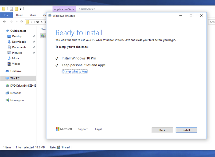The height and width of the screenshot is (157, 215).
Task: Click the Install button in Windows 10 Setup
Action: pos(186,130)
